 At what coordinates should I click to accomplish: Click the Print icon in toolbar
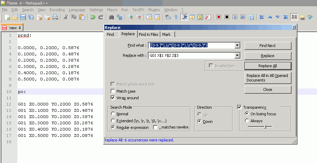tap(55, 17)
